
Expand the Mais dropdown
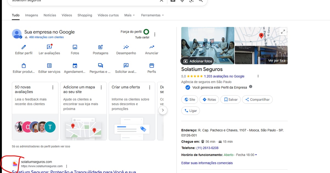click(x=130, y=15)
